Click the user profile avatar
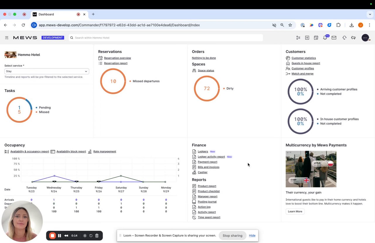The image size is (375, 243). pos(365,38)
